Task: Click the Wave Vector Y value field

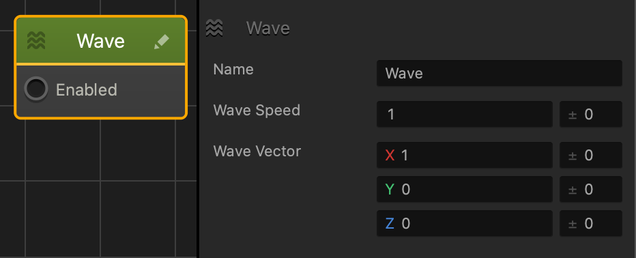Action: pyautogui.click(x=465, y=189)
